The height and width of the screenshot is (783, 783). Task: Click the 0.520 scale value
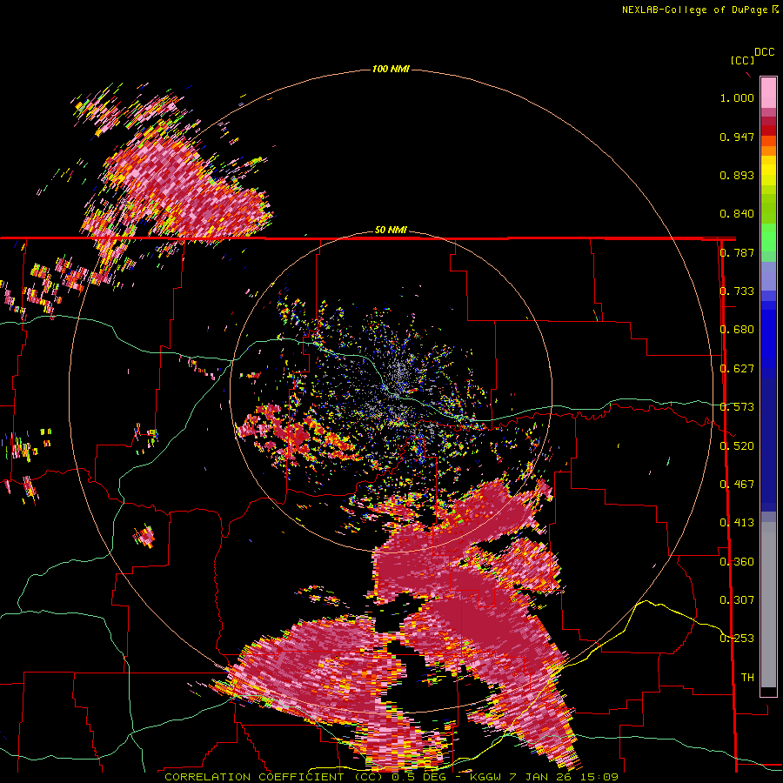(737, 445)
